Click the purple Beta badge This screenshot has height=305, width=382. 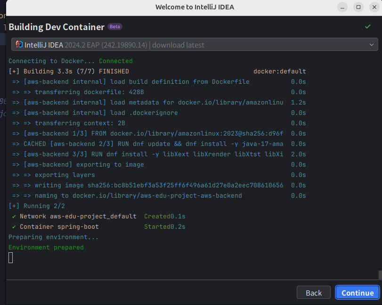pyautogui.click(x=115, y=27)
